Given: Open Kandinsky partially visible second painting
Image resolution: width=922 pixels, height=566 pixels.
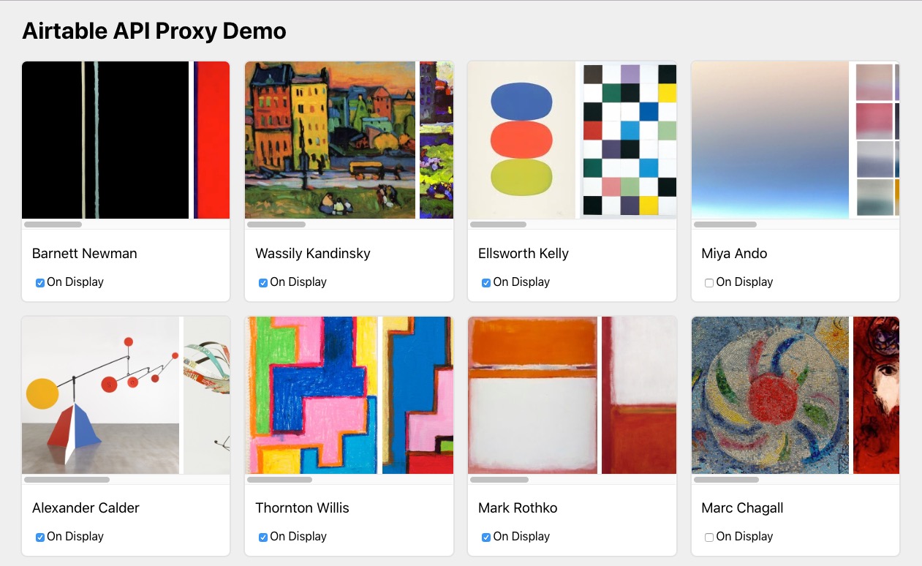Looking at the screenshot, I should 437,140.
